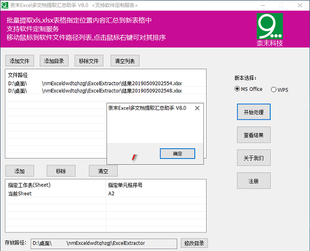Click the 添加文件 button
Image resolution: width=310 pixels, height=251 pixels.
coord(20,60)
